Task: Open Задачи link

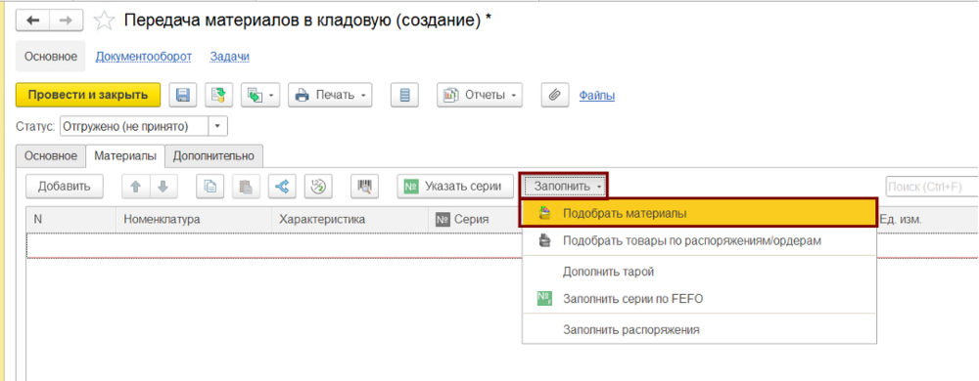Action: pyautogui.click(x=230, y=57)
